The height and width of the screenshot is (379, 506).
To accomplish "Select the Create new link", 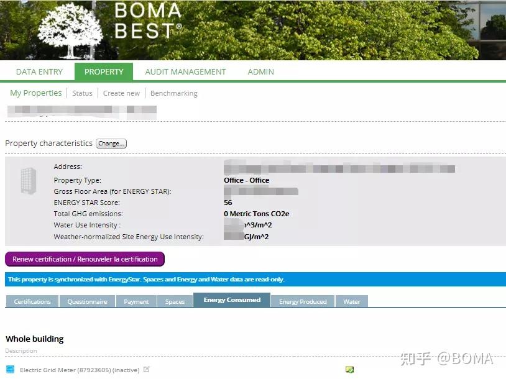I will (121, 93).
